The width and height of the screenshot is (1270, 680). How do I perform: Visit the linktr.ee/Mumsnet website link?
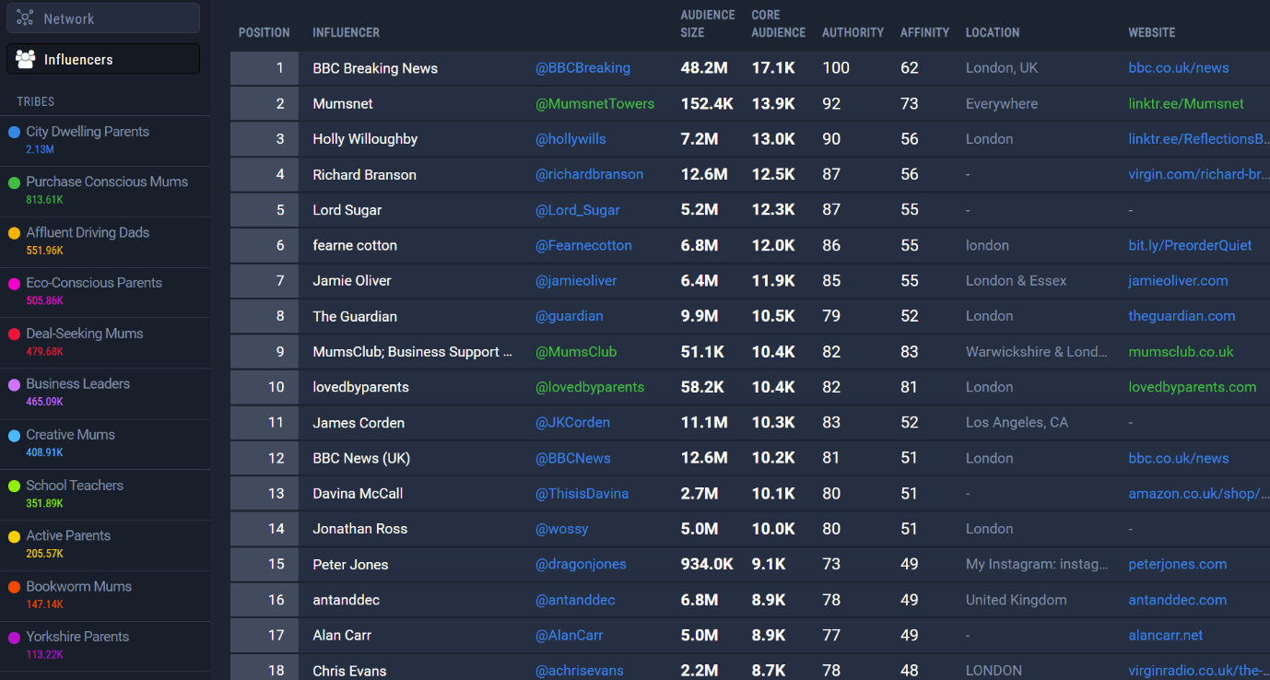1186,104
